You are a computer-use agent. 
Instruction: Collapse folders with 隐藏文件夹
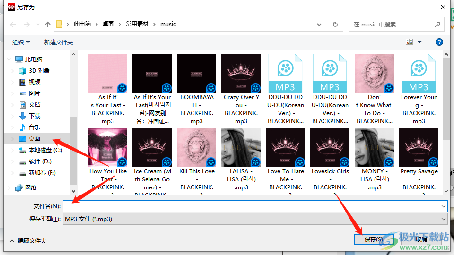coord(28,240)
